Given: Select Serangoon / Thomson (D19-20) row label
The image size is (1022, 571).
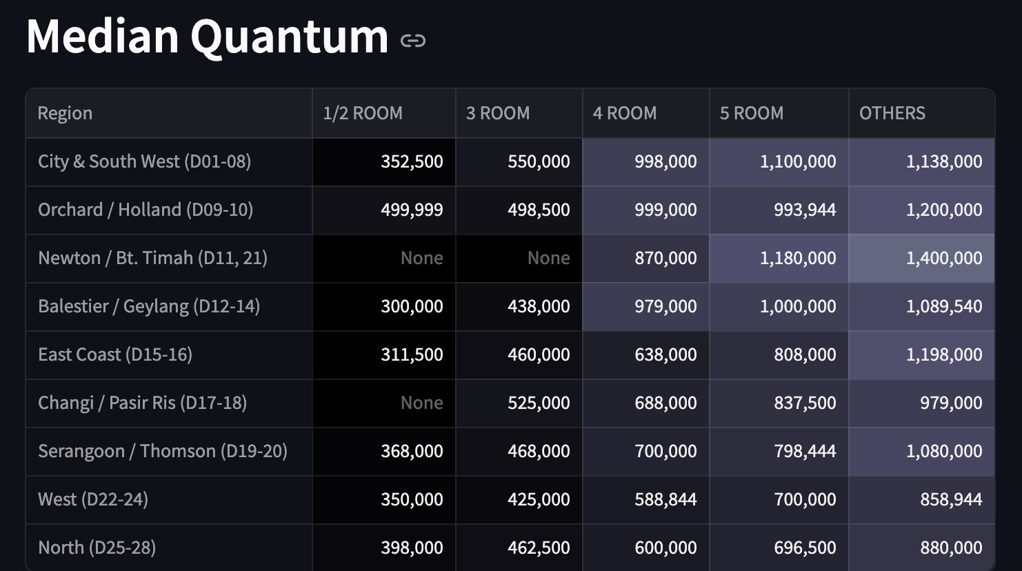Looking at the screenshot, I should [163, 451].
